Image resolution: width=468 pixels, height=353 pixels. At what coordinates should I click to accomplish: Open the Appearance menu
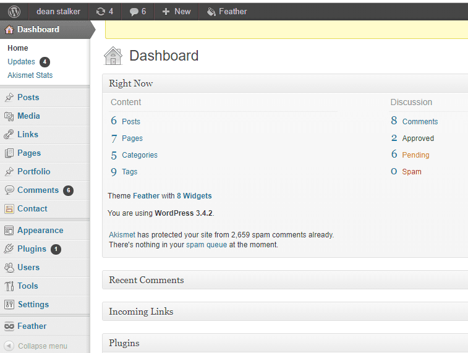click(40, 230)
